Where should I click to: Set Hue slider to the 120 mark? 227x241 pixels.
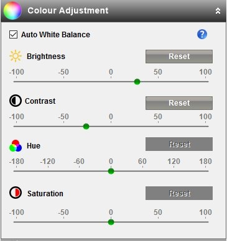(x=174, y=171)
